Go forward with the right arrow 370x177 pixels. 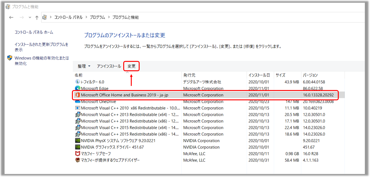22,18
